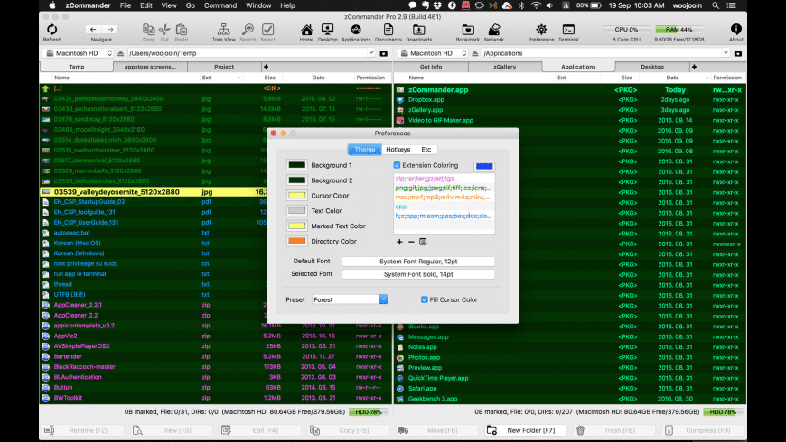Click the Default Font selector button
The height and width of the screenshot is (442, 786).
pos(417,262)
